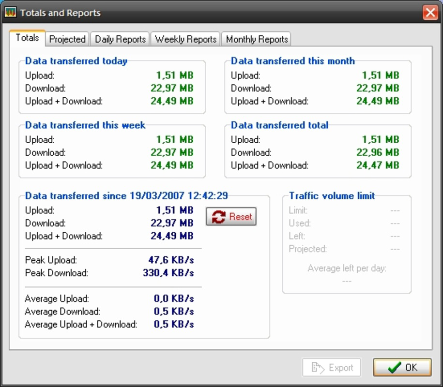Click the Reset button
Image resolution: width=443 pixels, height=387 pixels.
231,217
